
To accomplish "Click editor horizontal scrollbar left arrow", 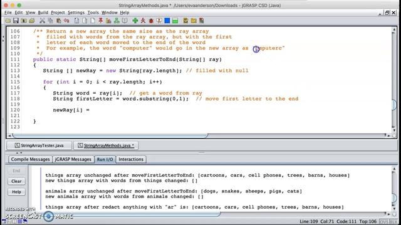I will pos(9,136).
